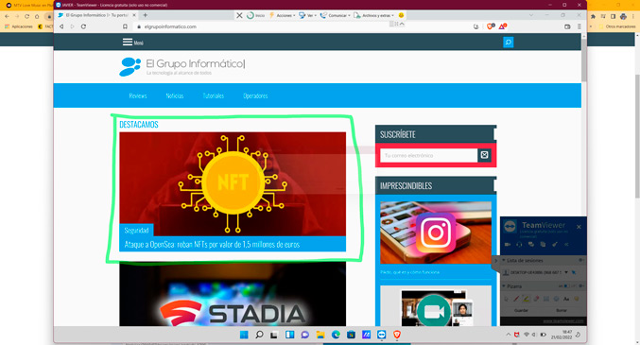Click the TeamViewer whiteboard pen icon
640x345 pixels.
click(555, 244)
